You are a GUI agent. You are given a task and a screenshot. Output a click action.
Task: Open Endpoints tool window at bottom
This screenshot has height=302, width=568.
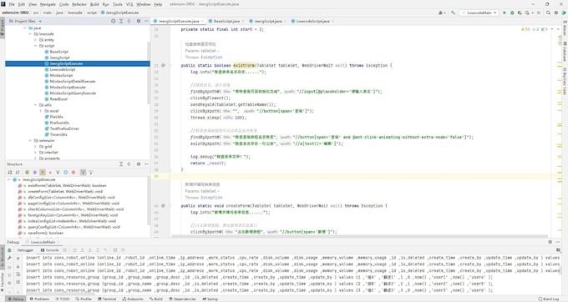click(133, 299)
